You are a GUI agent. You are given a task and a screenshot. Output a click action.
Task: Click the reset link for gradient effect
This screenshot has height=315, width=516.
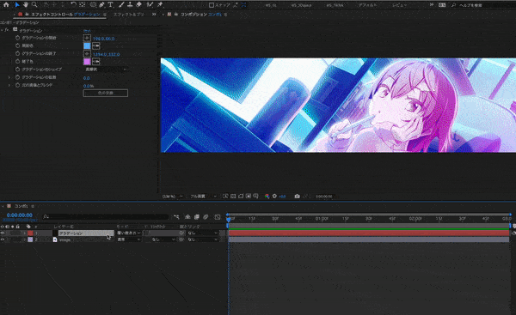87,30
